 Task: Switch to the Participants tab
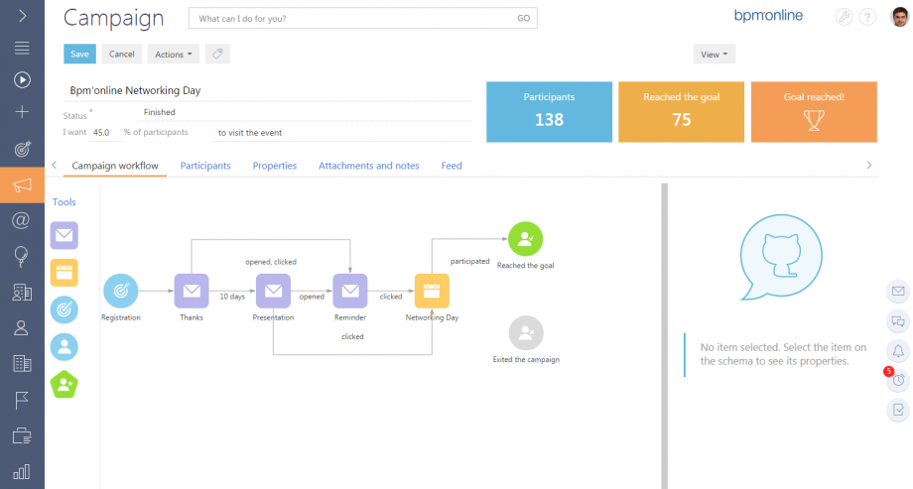[205, 166]
